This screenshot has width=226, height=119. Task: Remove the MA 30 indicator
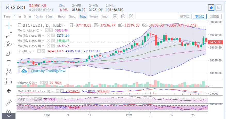coord(53,41)
